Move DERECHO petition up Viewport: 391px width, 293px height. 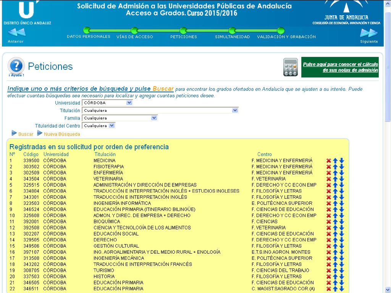pos(335,240)
